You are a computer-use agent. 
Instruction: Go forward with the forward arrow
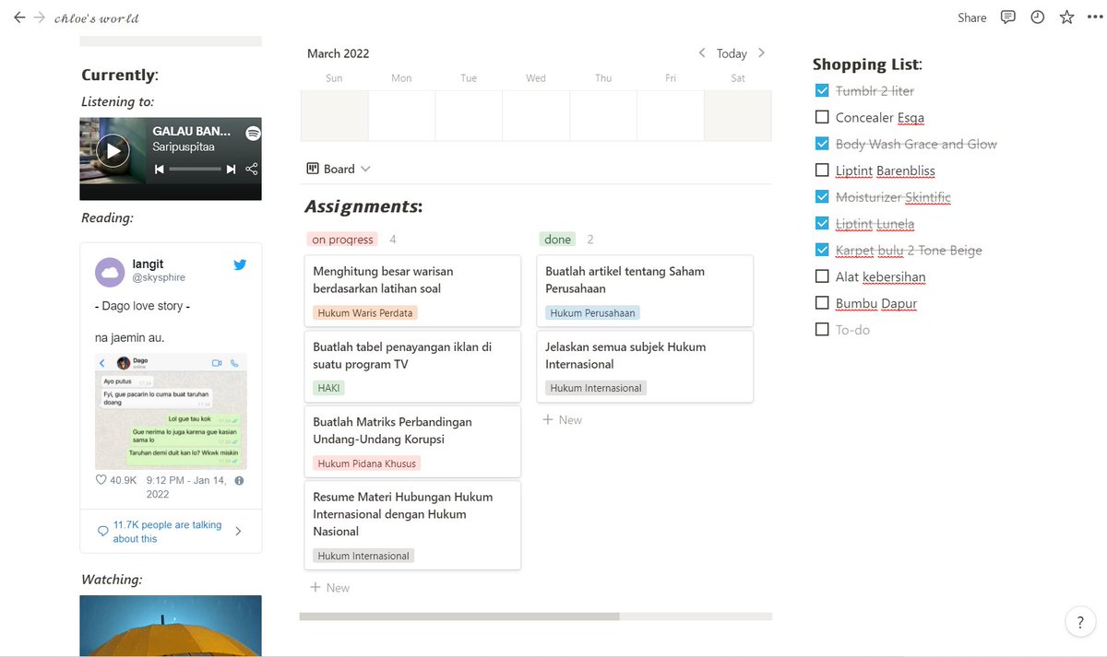point(40,18)
